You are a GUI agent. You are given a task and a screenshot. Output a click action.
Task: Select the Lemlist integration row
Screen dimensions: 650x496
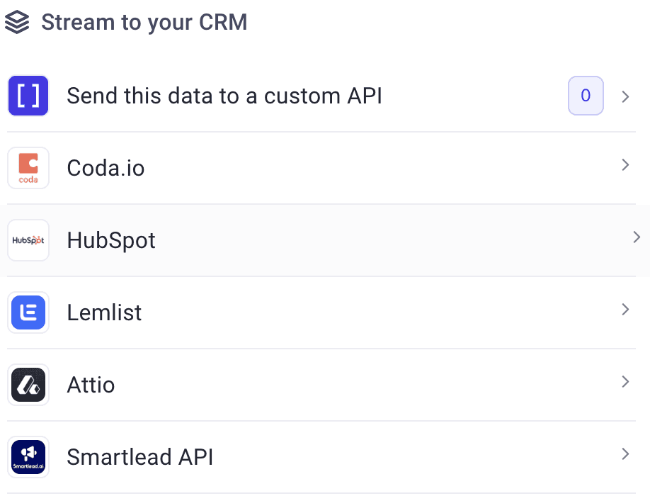[104, 312]
